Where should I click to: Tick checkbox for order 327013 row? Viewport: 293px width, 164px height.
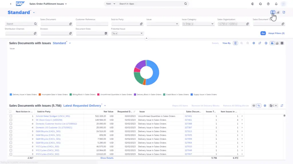pyautogui.click(x=11, y=131)
